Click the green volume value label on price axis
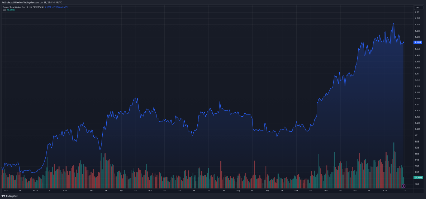 tap(418, 178)
